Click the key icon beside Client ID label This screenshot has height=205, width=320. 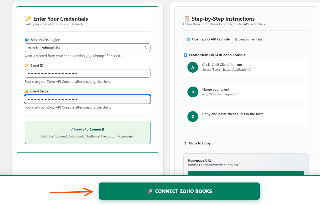pos(27,65)
